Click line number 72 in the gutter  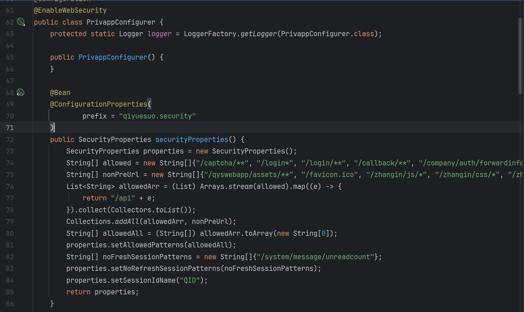point(10,140)
